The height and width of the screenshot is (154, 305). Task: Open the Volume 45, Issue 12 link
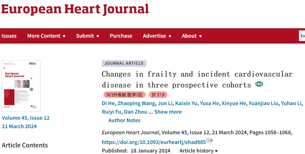pyautogui.click(x=26, y=118)
